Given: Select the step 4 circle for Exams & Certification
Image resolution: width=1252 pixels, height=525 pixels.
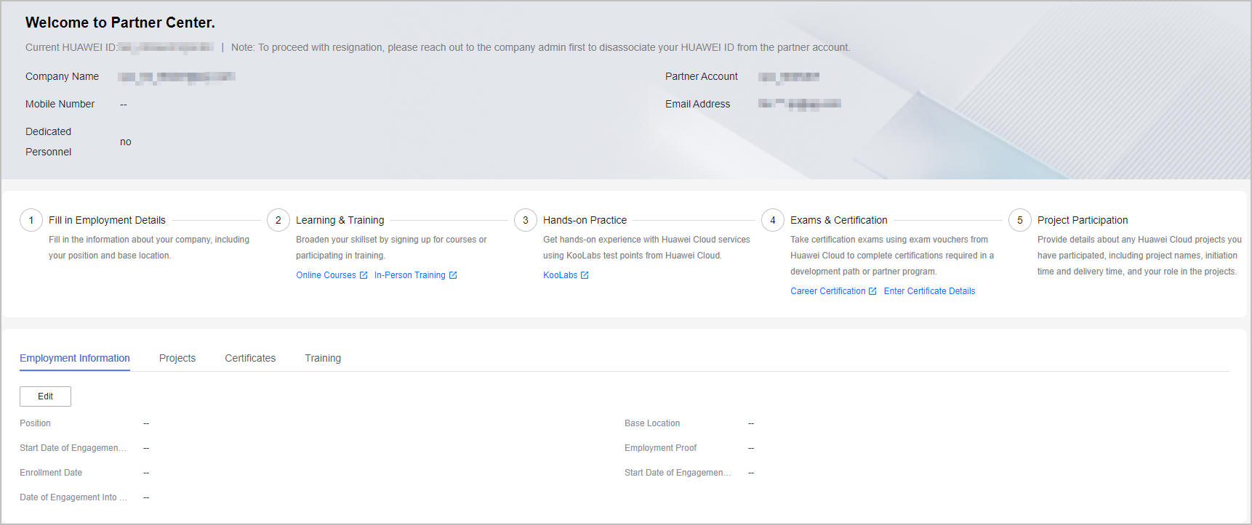Looking at the screenshot, I should (x=773, y=220).
